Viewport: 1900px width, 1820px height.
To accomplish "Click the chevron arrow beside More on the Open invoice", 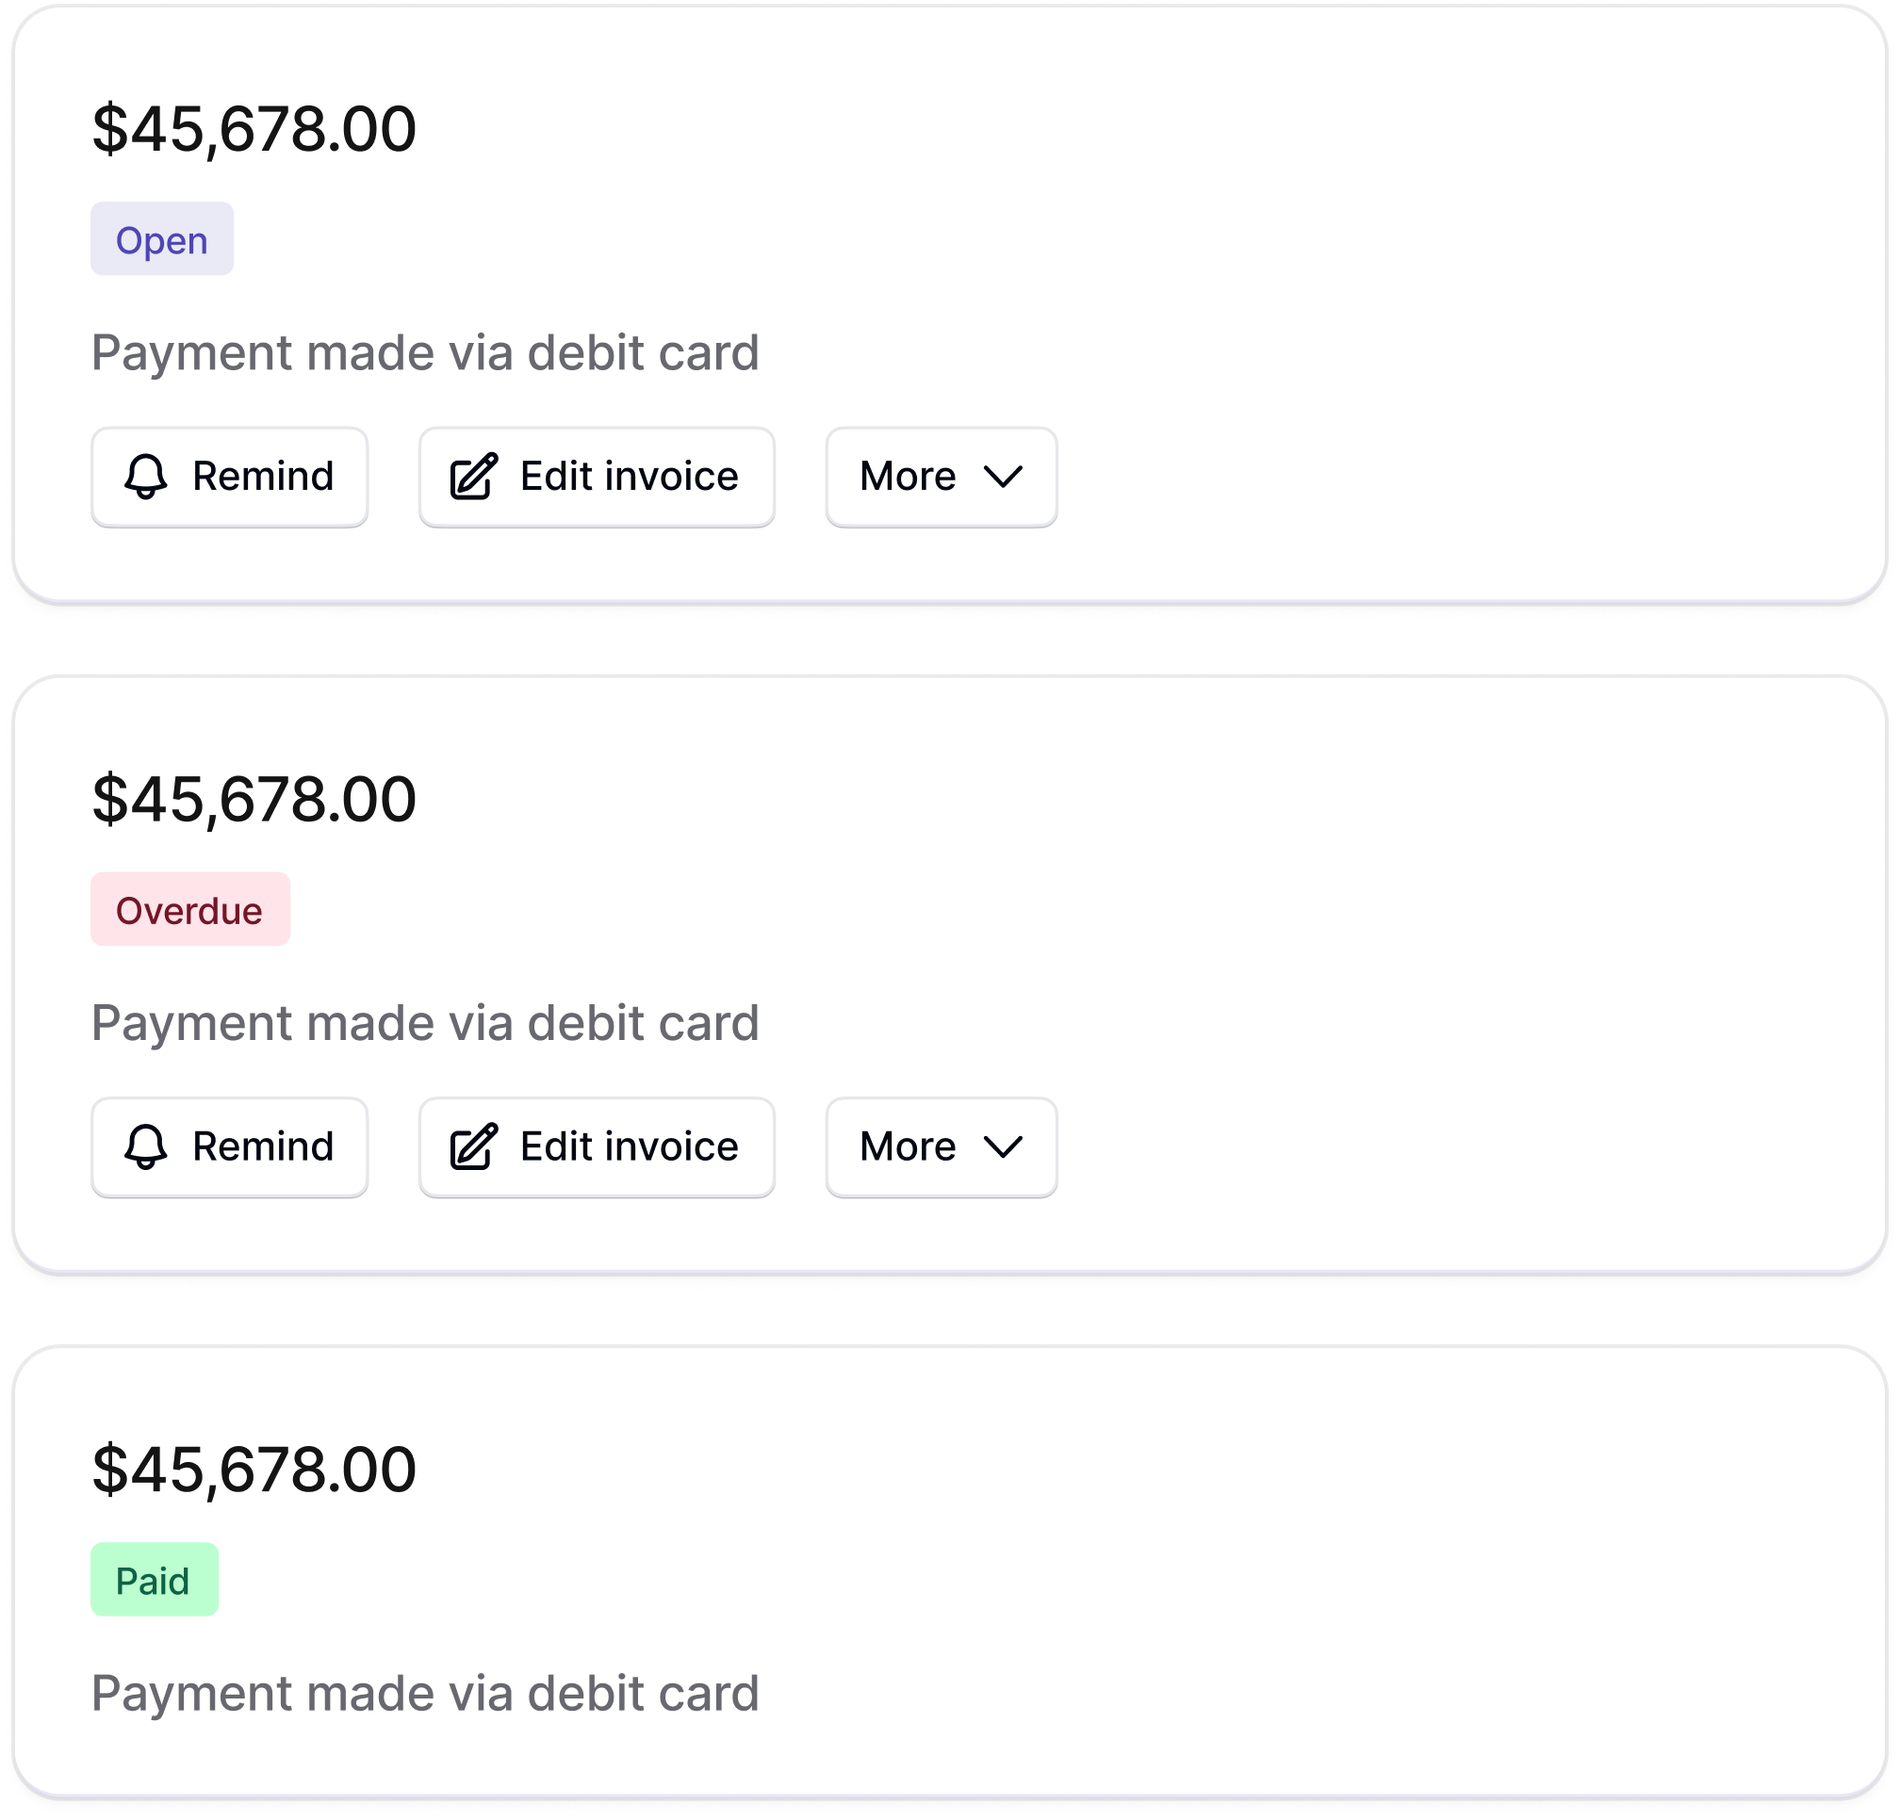I will pos(1004,477).
